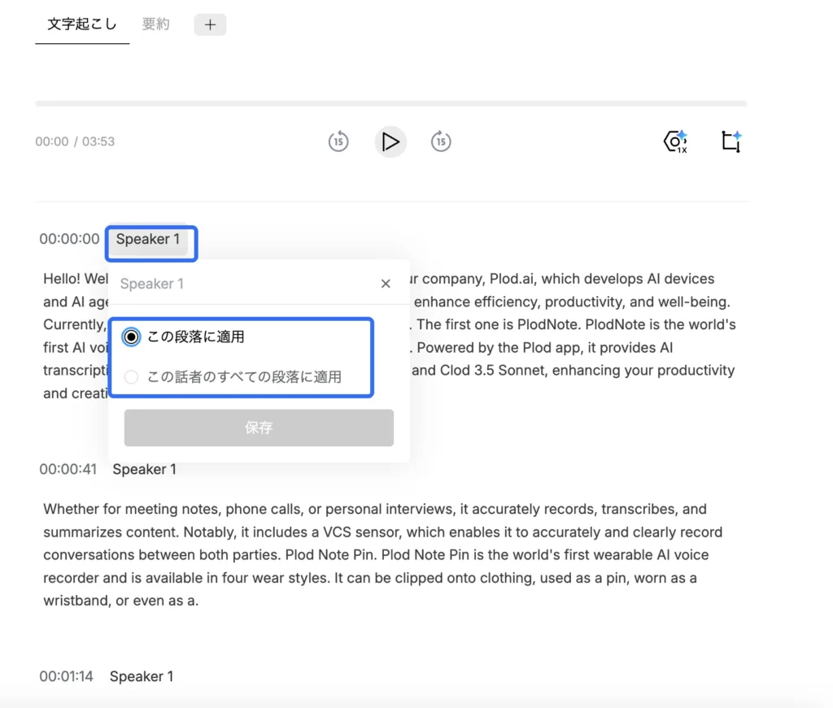The width and height of the screenshot is (833, 708).
Task: Click the AI crop icon at top right
Action: [731, 141]
